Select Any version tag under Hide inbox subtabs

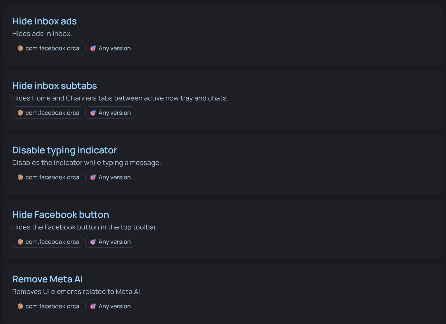(110, 113)
